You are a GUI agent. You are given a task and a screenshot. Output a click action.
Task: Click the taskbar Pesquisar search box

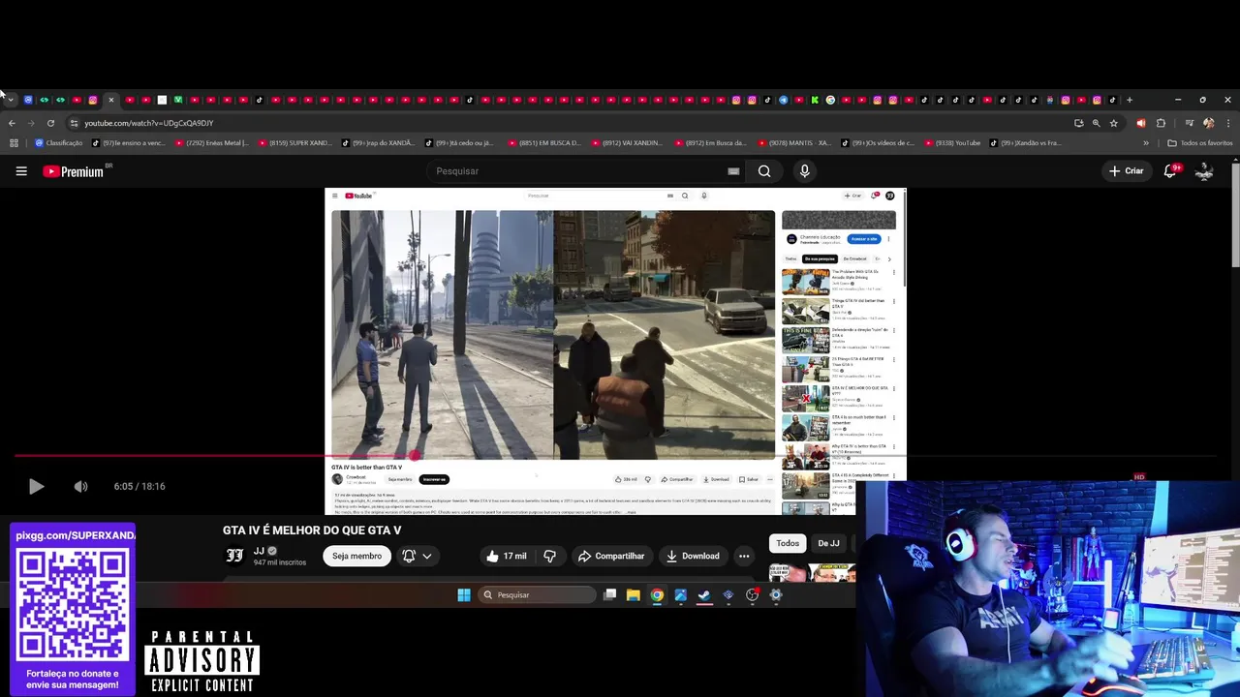point(536,595)
